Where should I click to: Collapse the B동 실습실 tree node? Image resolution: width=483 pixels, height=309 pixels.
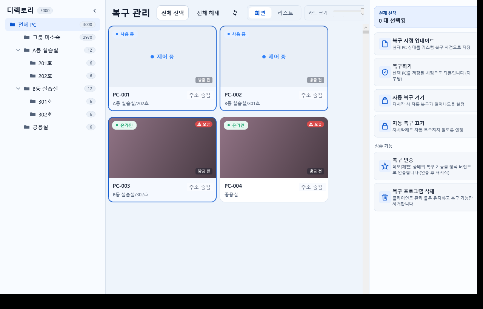pyautogui.click(x=18, y=89)
